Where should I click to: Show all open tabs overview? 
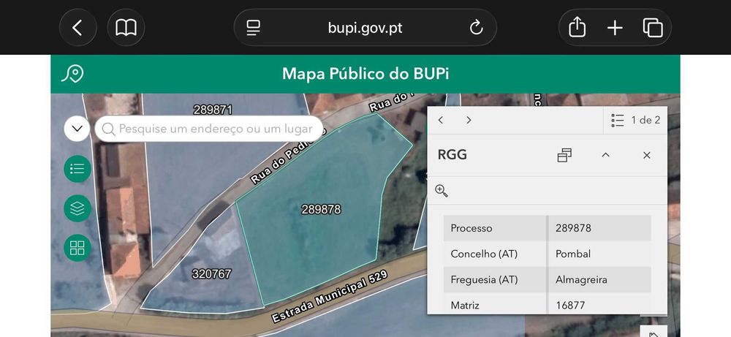tap(653, 28)
